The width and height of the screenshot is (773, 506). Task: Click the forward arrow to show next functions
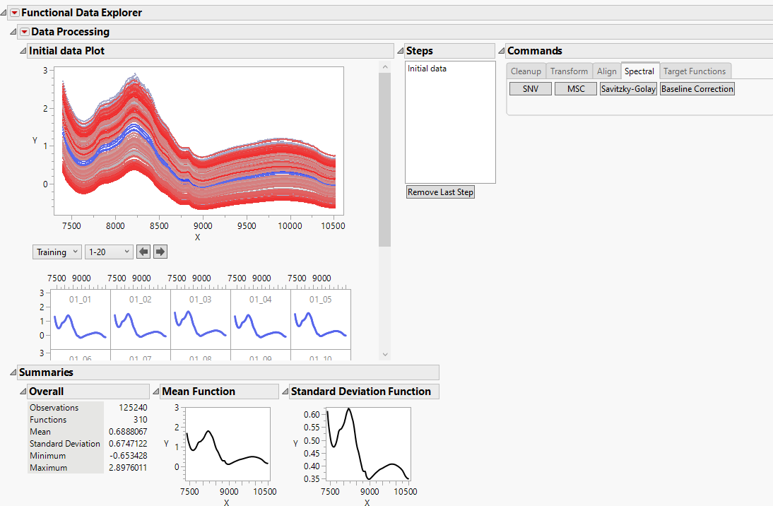tap(160, 252)
